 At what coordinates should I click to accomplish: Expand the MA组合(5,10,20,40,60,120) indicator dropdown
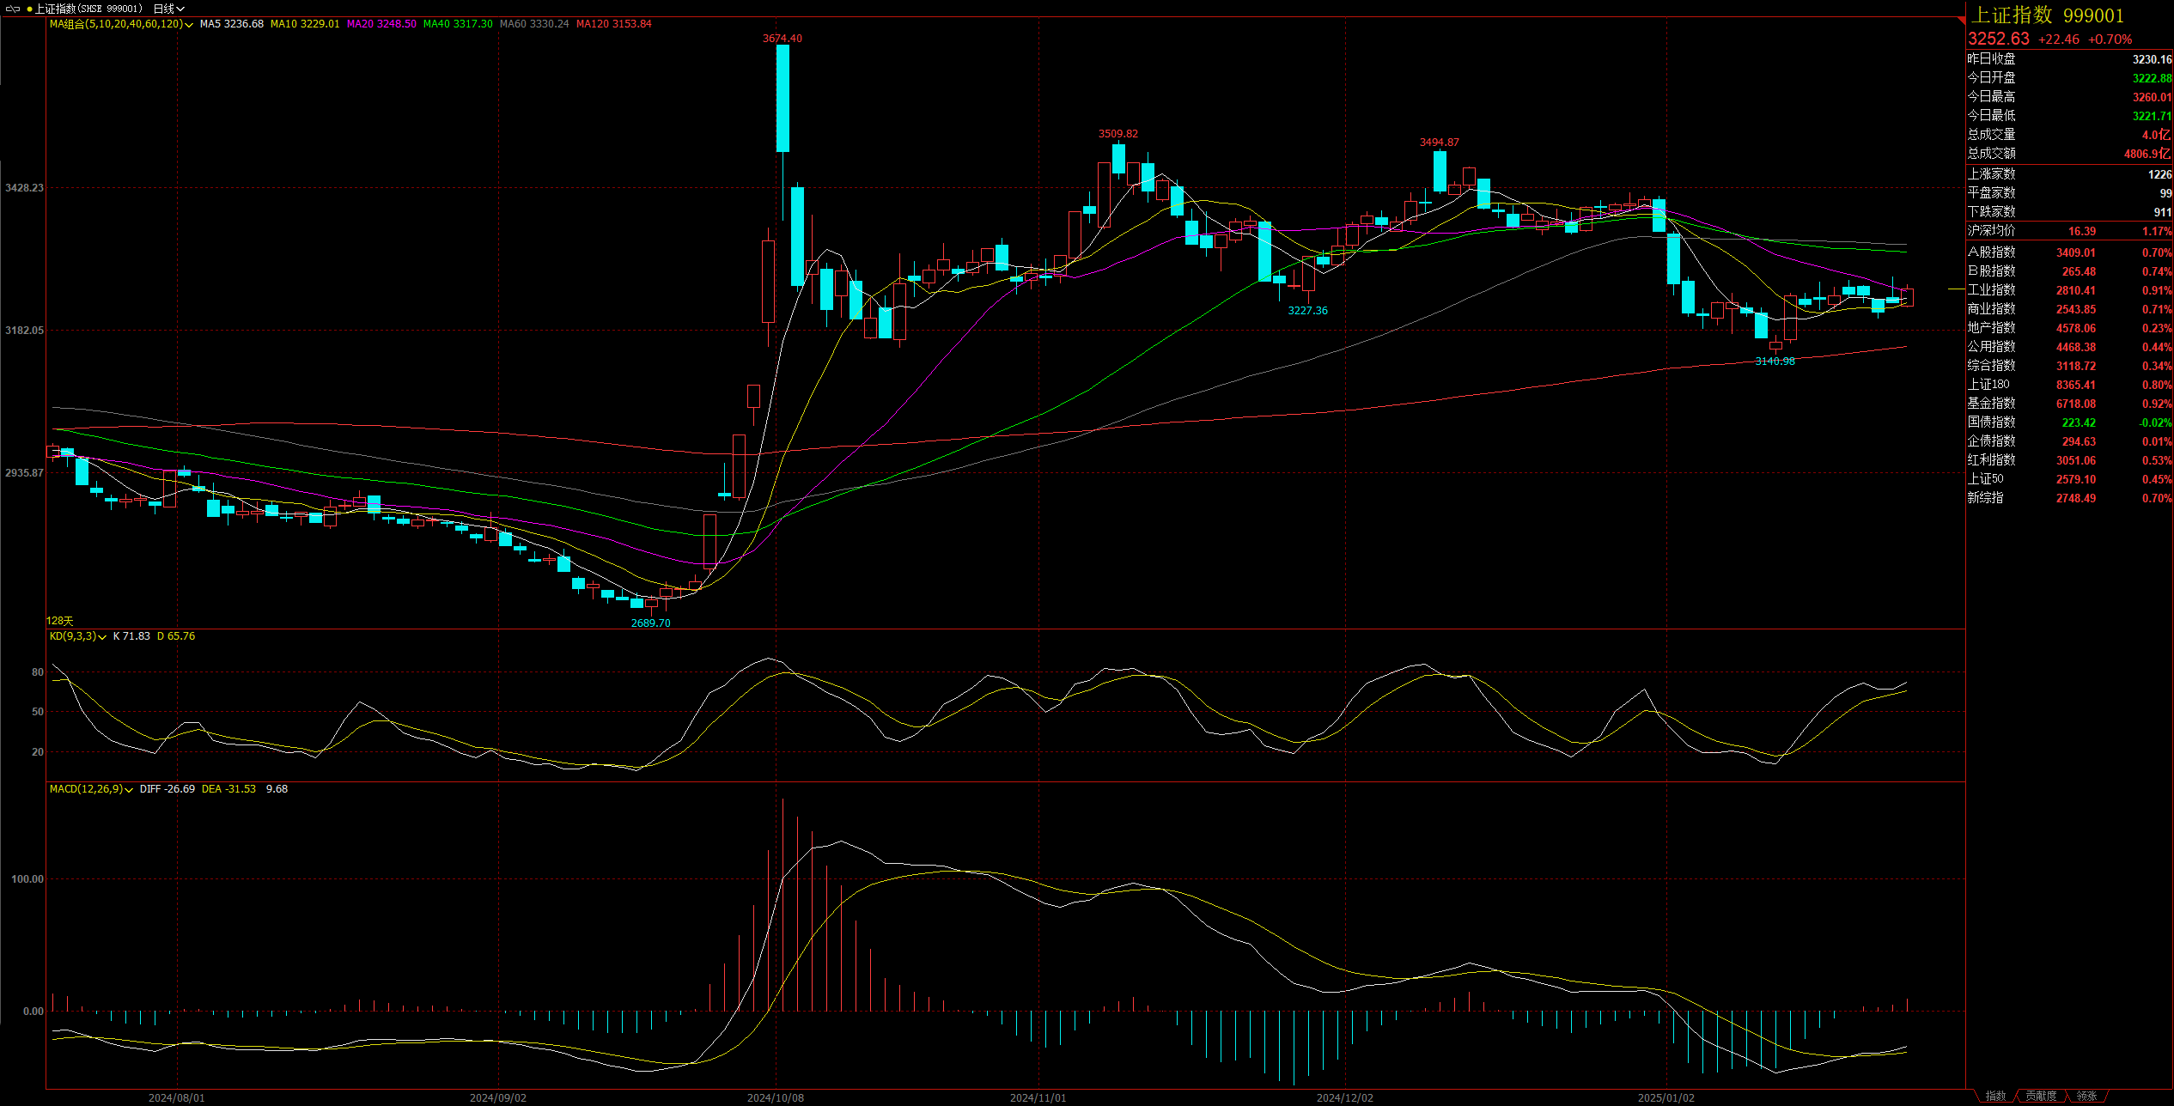tap(189, 25)
